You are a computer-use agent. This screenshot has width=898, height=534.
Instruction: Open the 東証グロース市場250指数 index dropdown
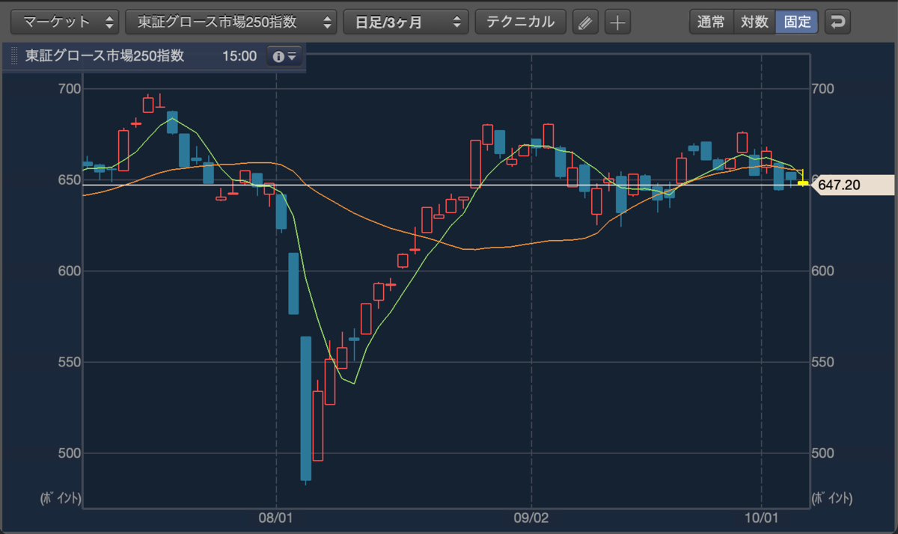[x=231, y=22]
